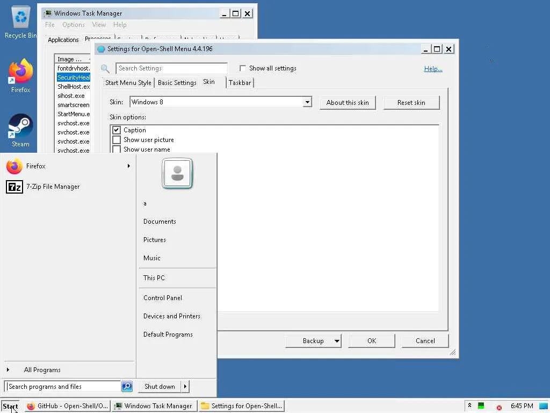Switch to the Taskbar tab
The height and width of the screenshot is (413, 550).
[240, 83]
